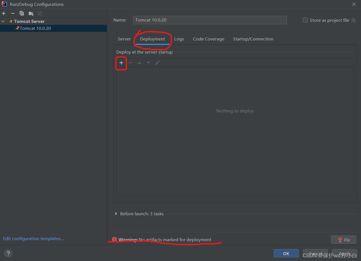Click 'Nothing to deploy' placeholder text
361x261 pixels.
[235, 111]
